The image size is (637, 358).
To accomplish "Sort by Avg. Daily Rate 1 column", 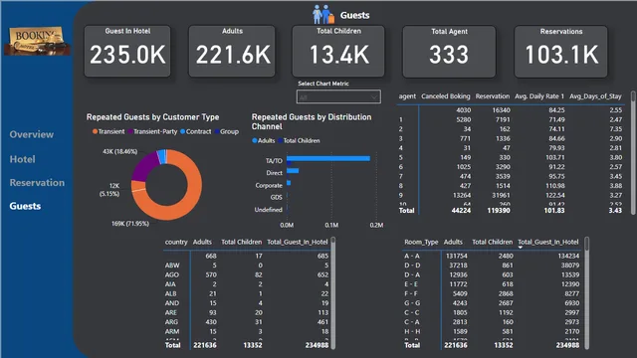I will (x=539, y=96).
